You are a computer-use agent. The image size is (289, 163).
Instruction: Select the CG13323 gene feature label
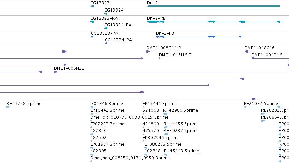click(100, 3)
